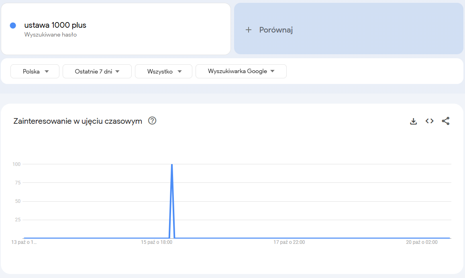Click the share icon on the chart card
This screenshot has height=278, width=465.
coord(446,121)
